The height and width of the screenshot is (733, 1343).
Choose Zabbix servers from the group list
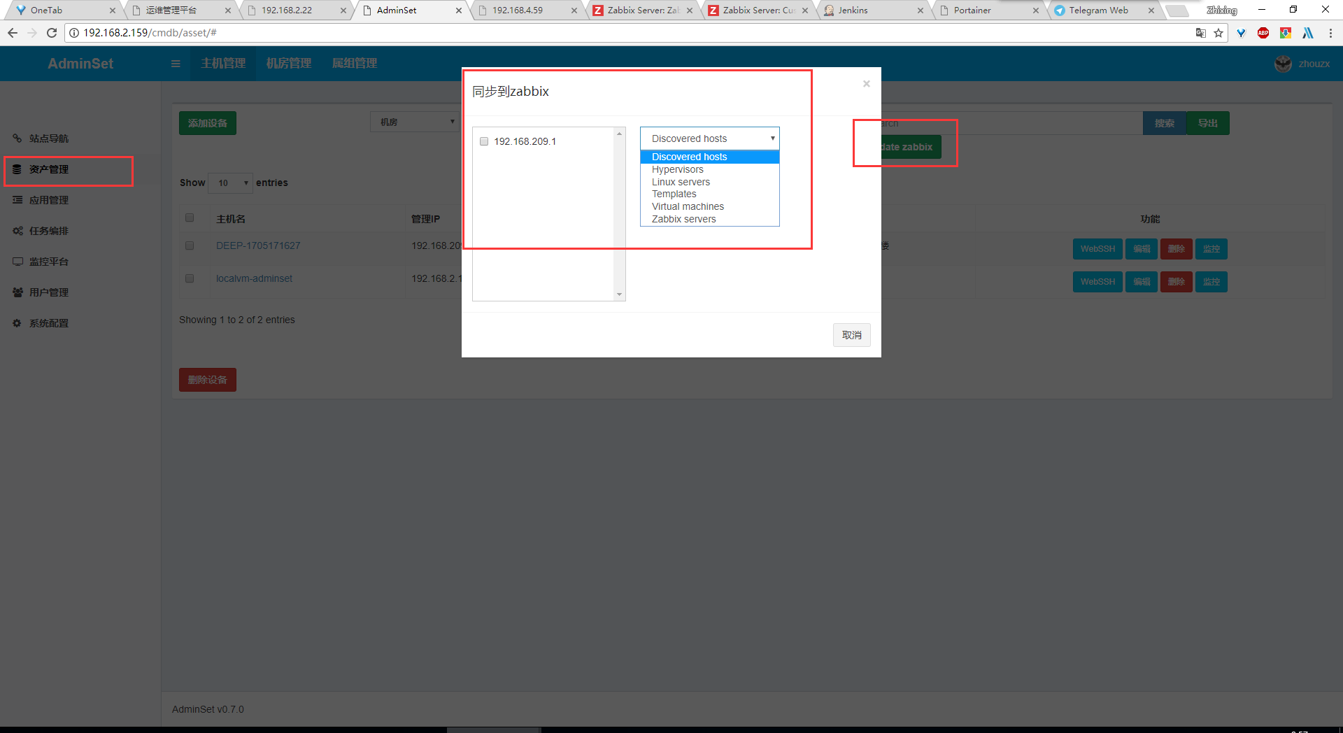[x=709, y=219]
